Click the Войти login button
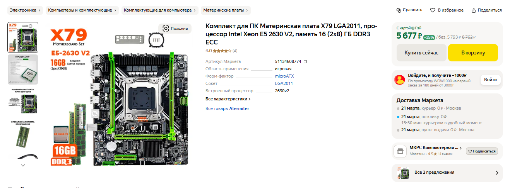 [x=490, y=80]
